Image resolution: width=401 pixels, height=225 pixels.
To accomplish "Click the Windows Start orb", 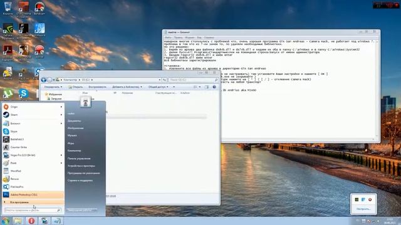I will pos(5,221).
